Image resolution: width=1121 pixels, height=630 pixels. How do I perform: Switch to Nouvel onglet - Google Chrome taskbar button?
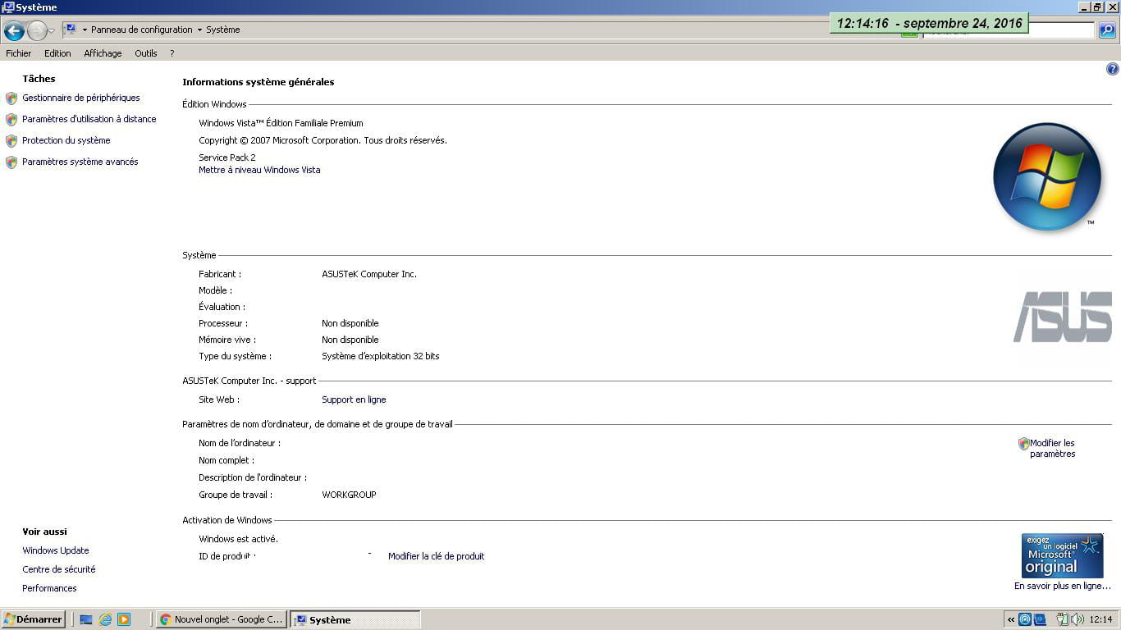222,619
